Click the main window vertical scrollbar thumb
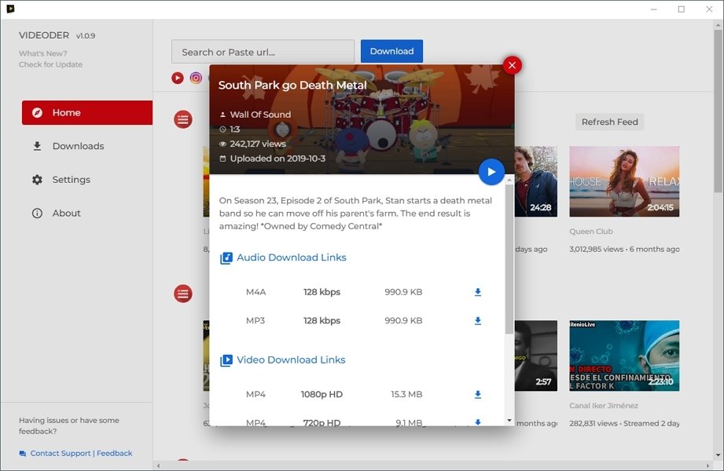 tap(718, 111)
